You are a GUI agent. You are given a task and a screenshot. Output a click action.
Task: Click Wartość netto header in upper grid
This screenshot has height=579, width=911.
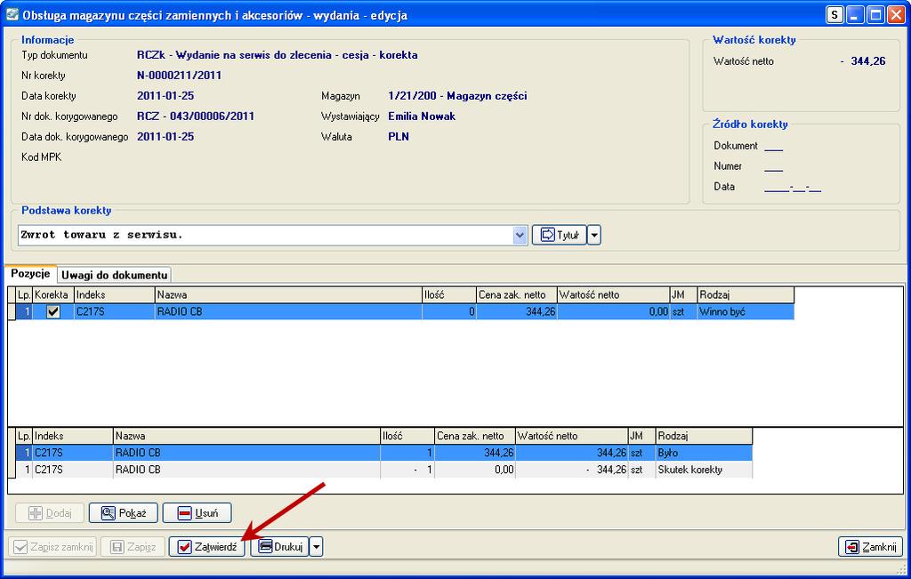click(613, 295)
